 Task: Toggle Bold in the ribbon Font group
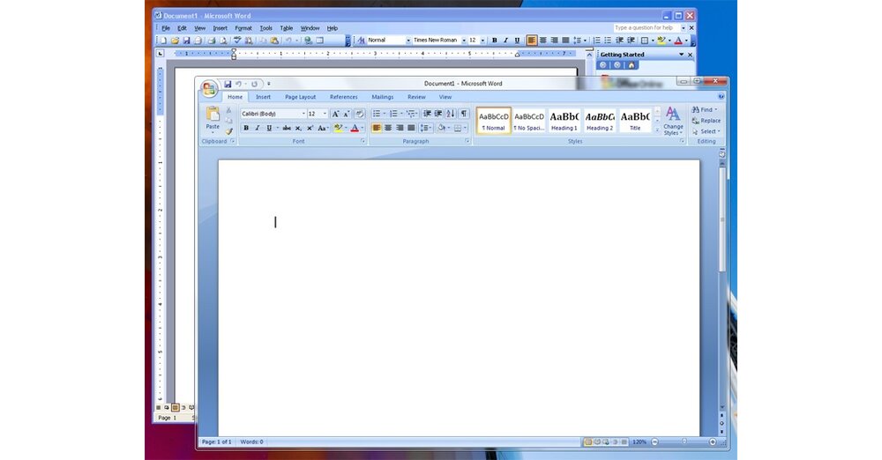(246, 128)
